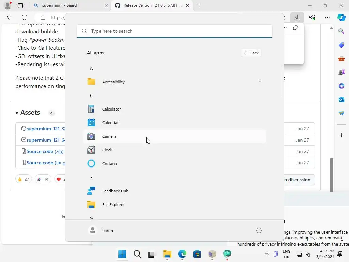This screenshot has height=262, width=349.
Task: Open the Calculator app
Action: [174, 109]
